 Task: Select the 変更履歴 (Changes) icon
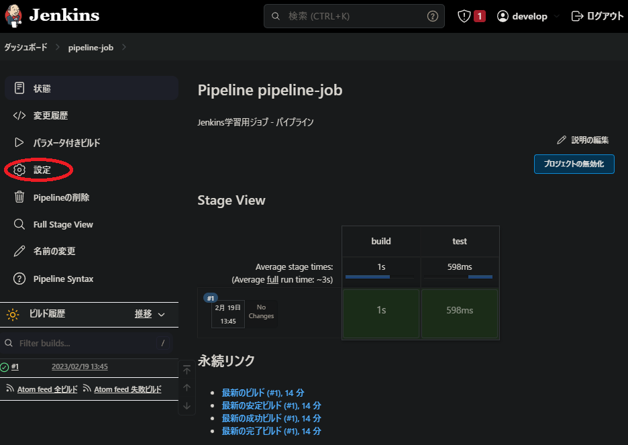[x=18, y=115]
